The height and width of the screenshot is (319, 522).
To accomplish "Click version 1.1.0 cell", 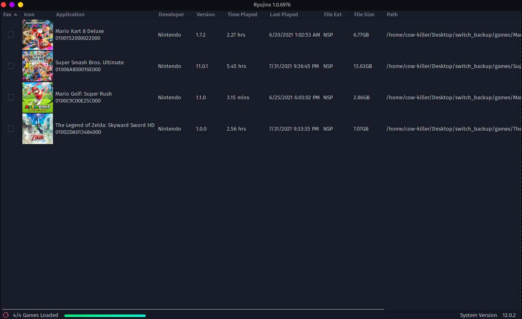I will 201,98.
